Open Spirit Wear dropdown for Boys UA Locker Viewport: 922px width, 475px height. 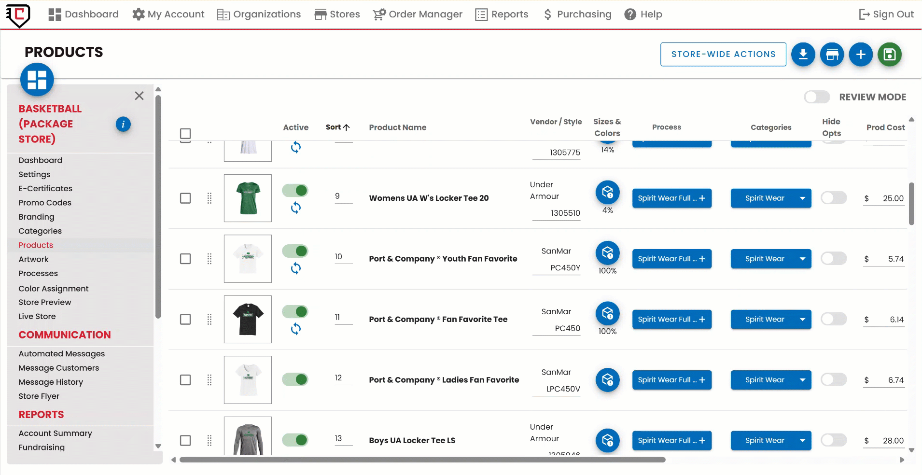click(x=802, y=440)
